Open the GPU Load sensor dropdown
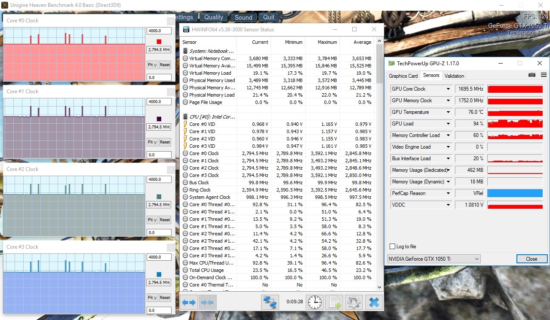The width and height of the screenshot is (550, 320). (448, 124)
